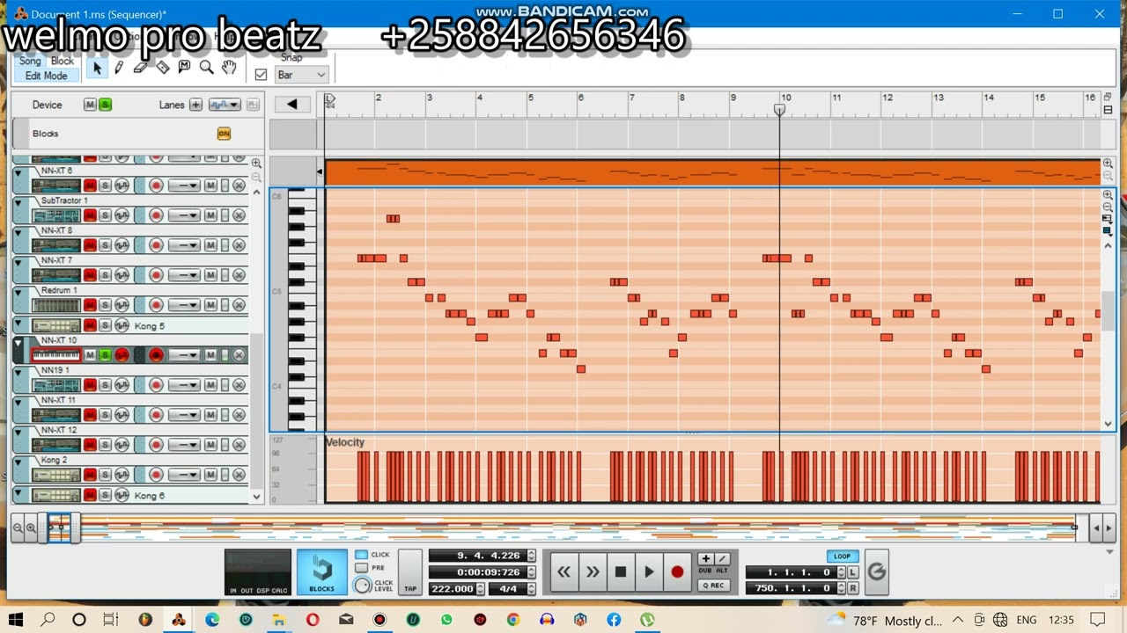Click the Rewind button
1127x633 pixels.
pos(563,571)
